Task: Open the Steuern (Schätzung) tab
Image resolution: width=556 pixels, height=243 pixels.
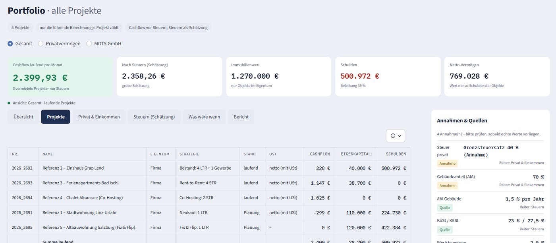Action: point(154,117)
